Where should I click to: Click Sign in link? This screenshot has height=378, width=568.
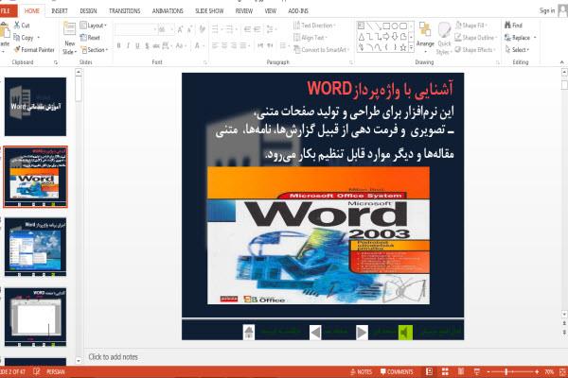click(547, 10)
